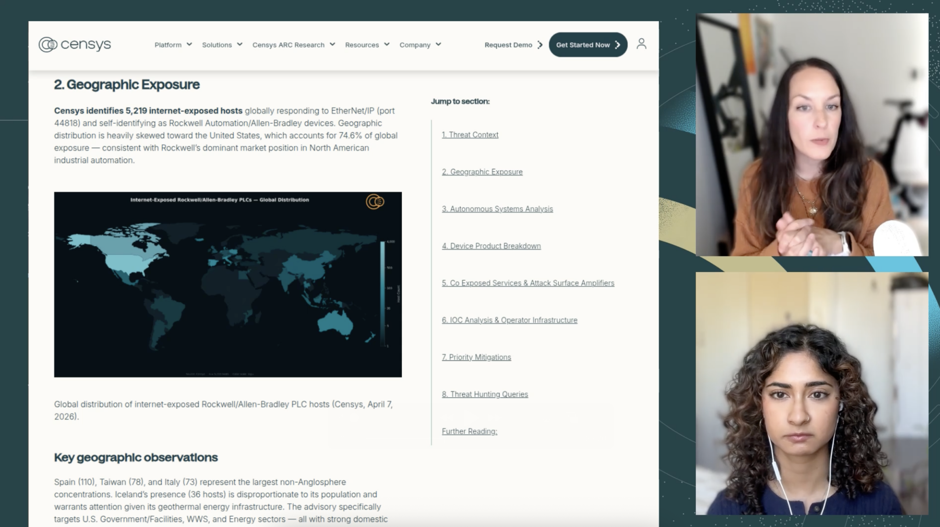Click the arrow icon beside Request Demo
Screen dimensions: 940x527
tap(540, 45)
